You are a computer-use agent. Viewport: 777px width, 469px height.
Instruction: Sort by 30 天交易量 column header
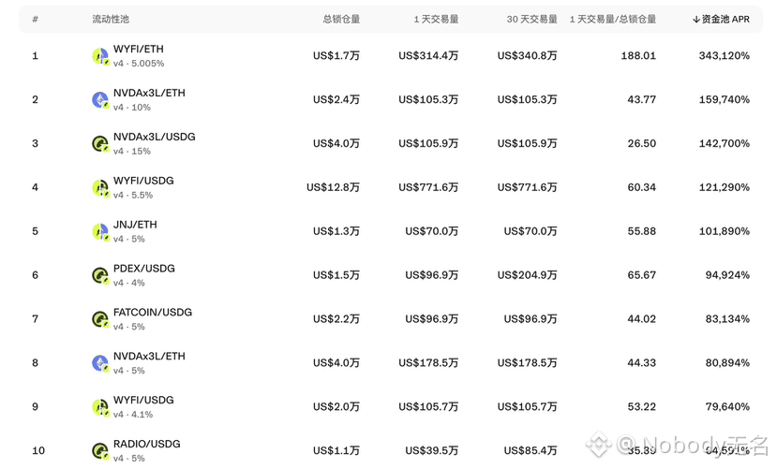click(531, 20)
